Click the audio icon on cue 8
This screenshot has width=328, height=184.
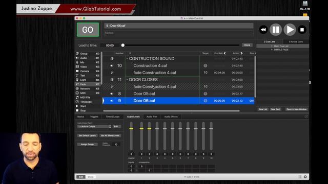[x=112, y=94]
